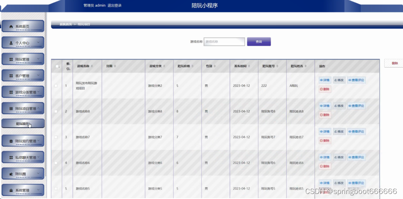Image resolution: width=403 pixels, height=199 pixels.
Task: Open 详情 for the 游戏名称5 row
Action: point(325,183)
